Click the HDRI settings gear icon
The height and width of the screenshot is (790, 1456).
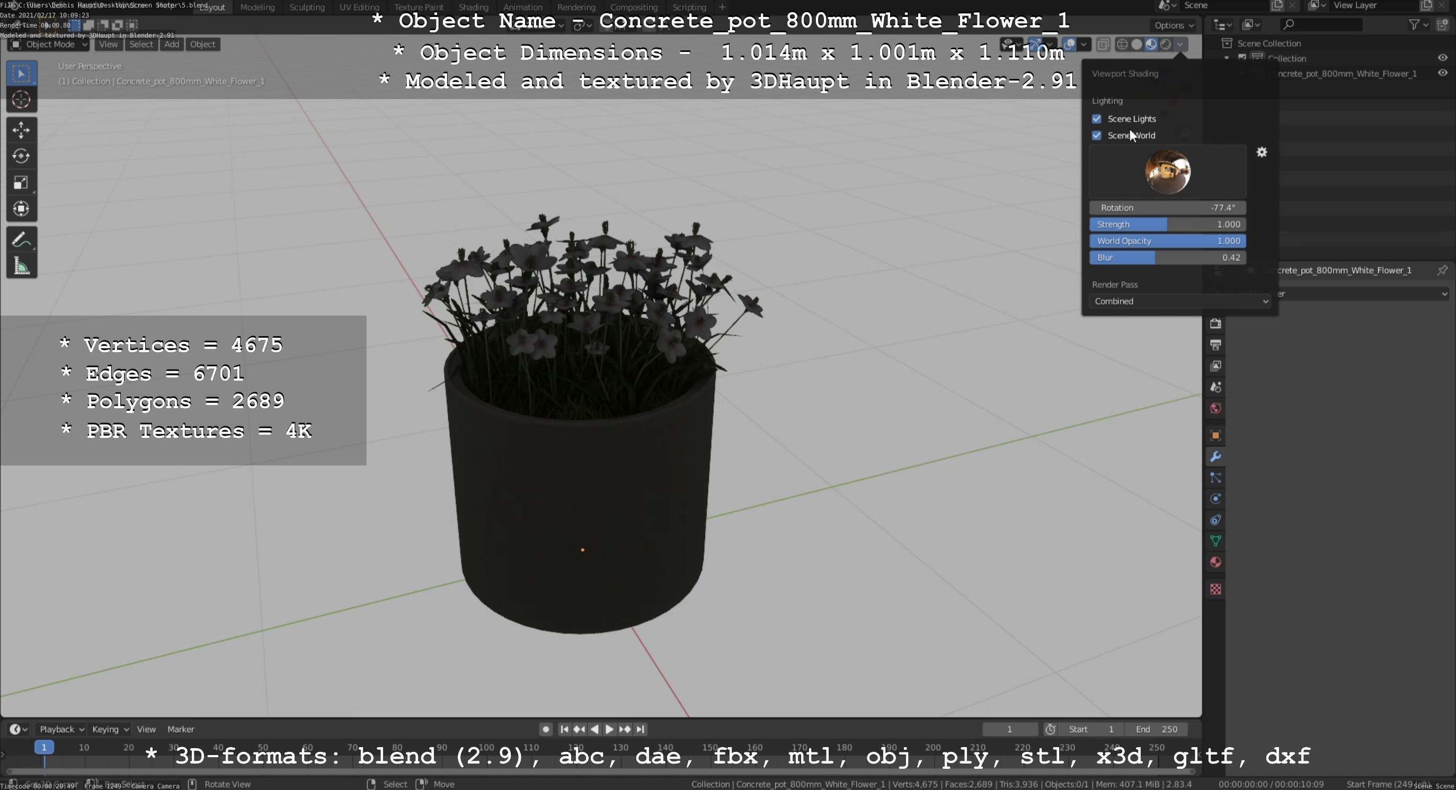point(1262,152)
